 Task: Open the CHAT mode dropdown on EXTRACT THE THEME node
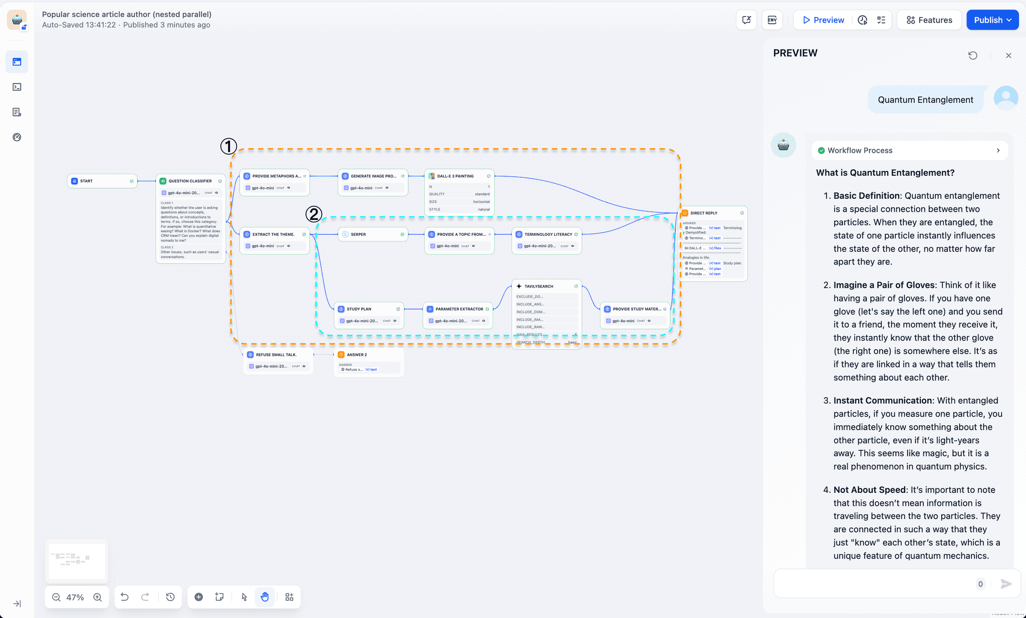(x=282, y=246)
